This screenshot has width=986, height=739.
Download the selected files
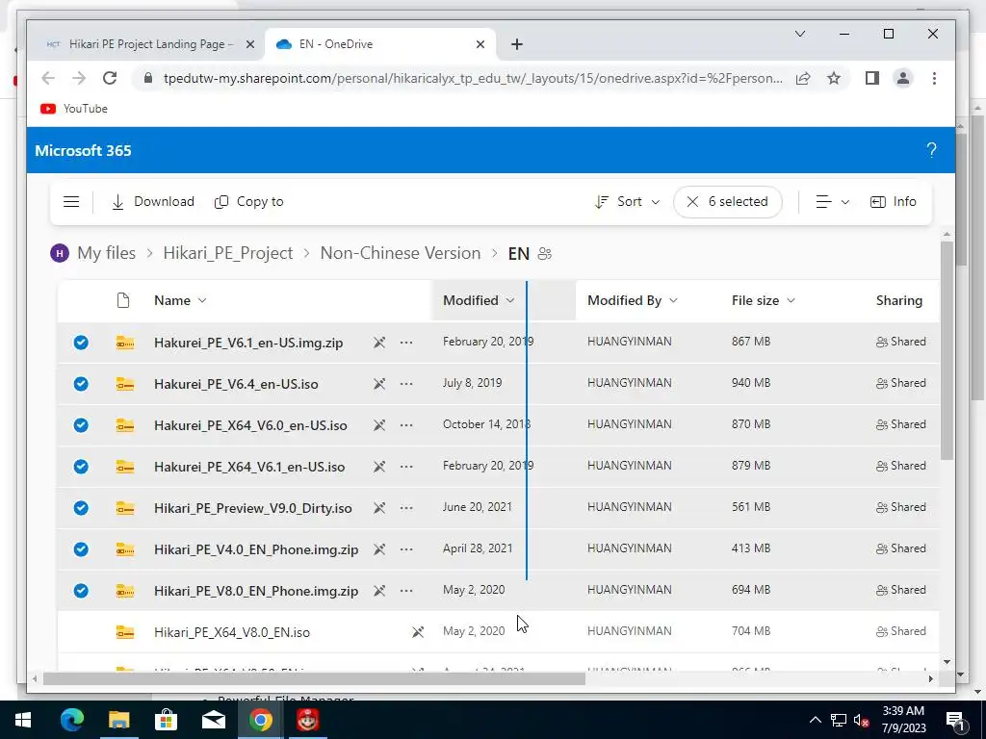coord(153,202)
